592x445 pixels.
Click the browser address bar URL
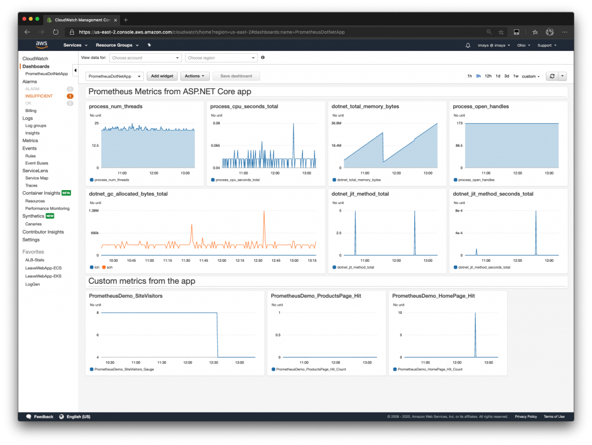click(212, 32)
